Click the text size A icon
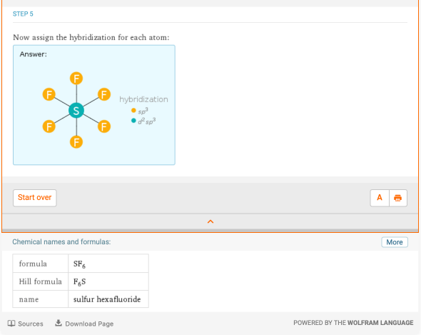The width and height of the screenshot is (421, 335). tap(380, 198)
